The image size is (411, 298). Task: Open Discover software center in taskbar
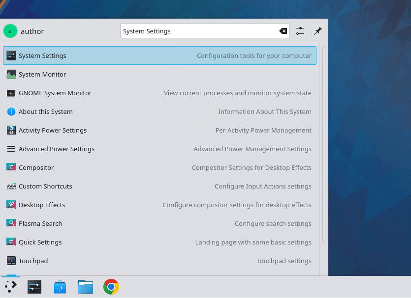(60, 287)
